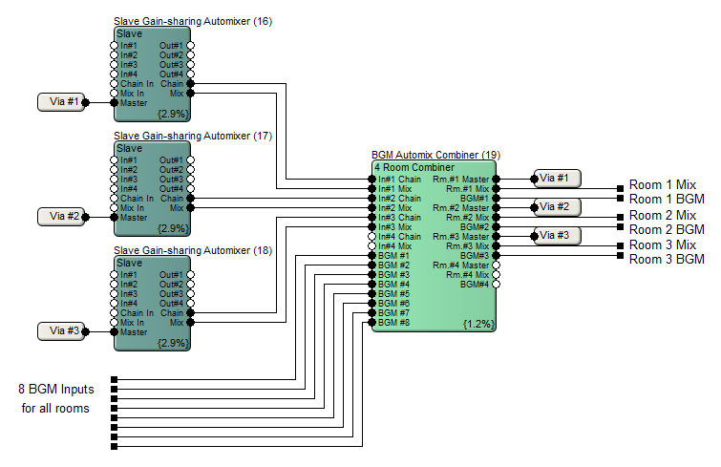
Task: Click the Room 3 Mix label
Action: coord(662,244)
